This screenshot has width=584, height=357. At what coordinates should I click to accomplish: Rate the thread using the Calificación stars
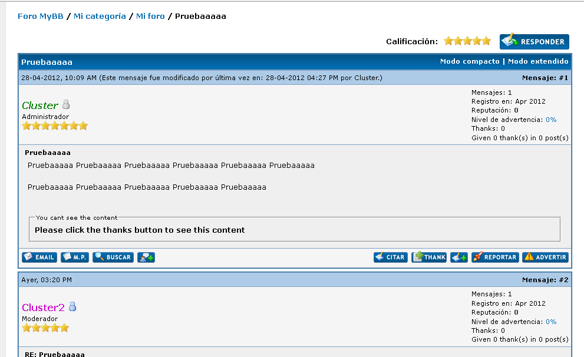coord(467,41)
